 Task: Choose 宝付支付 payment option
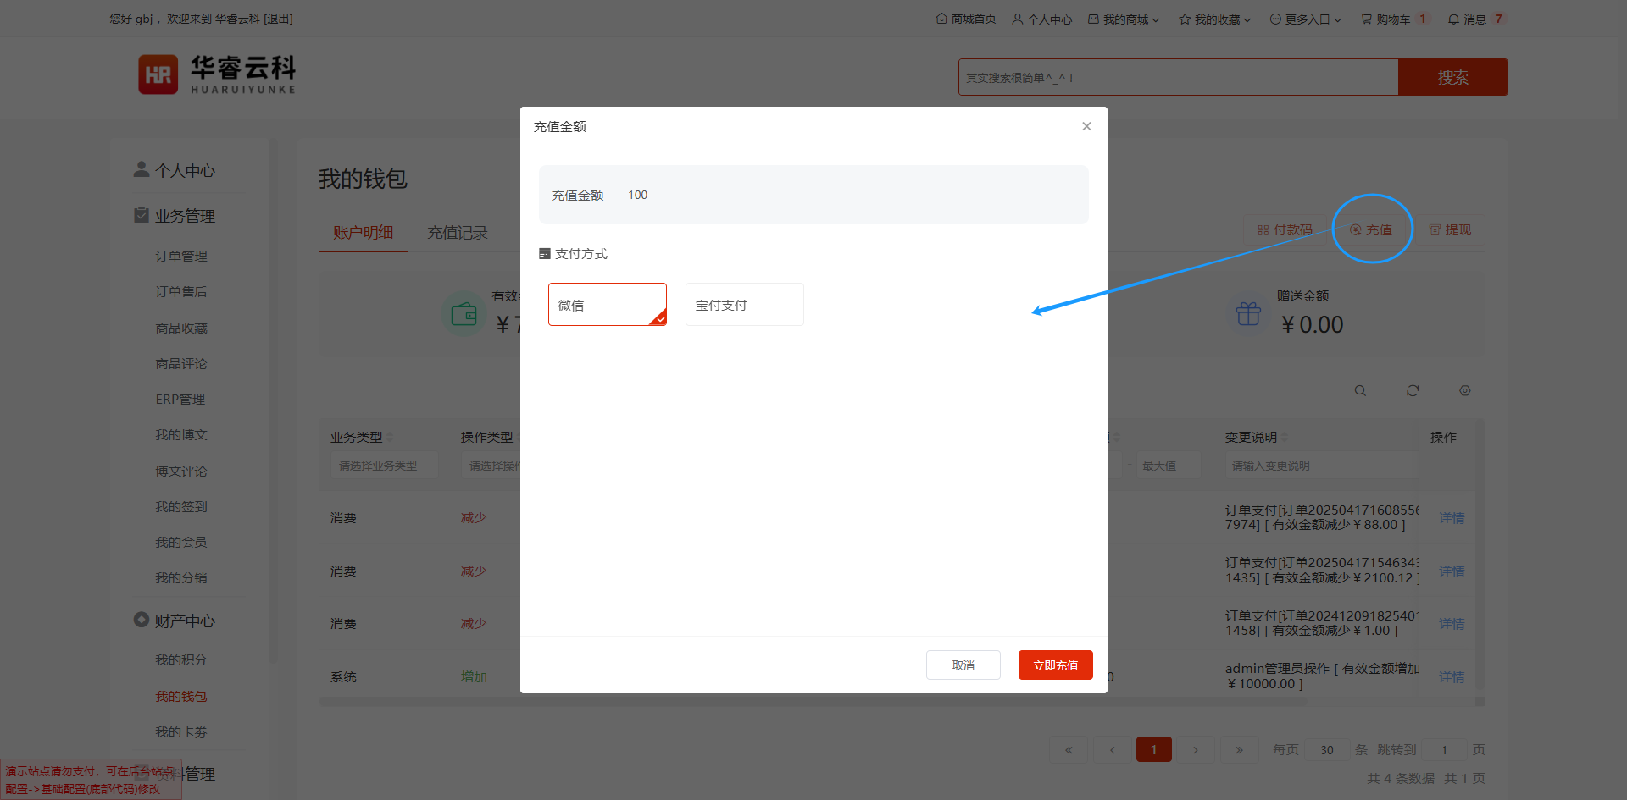pos(744,305)
